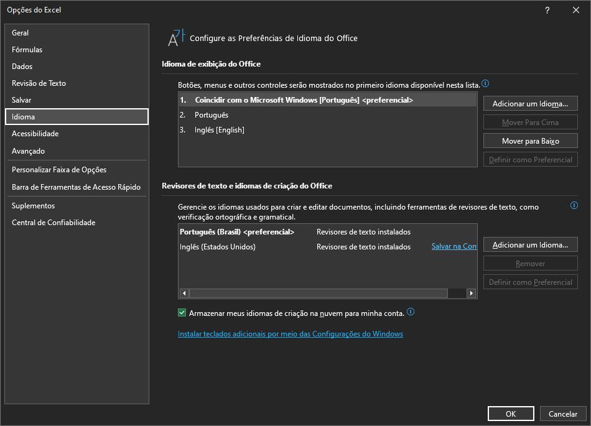Click the right arrow of the horizontal scrollbar

(471, 293)
